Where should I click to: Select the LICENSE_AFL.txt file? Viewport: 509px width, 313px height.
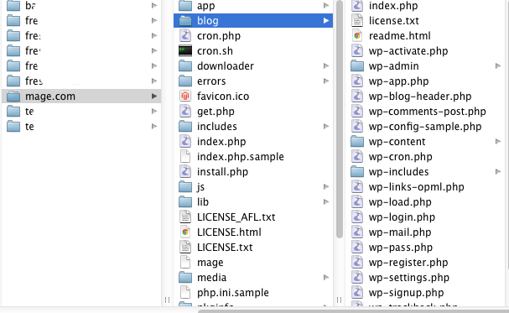236,217
